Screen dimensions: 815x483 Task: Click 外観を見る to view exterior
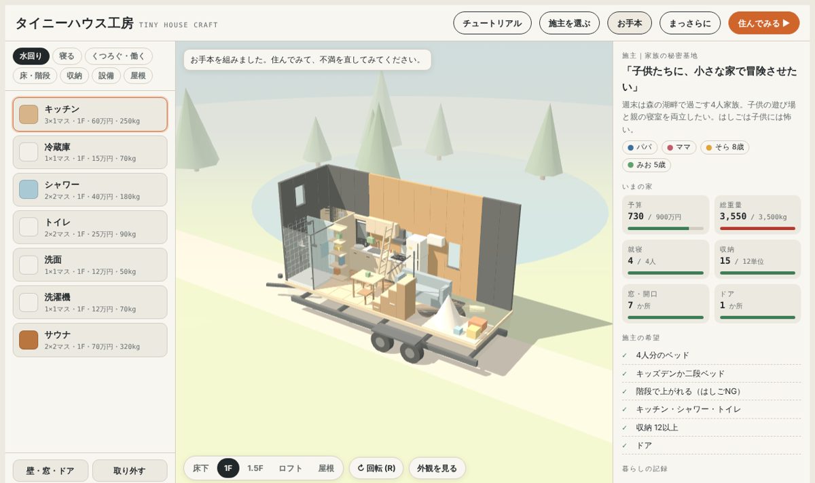(x=437, y=468)
